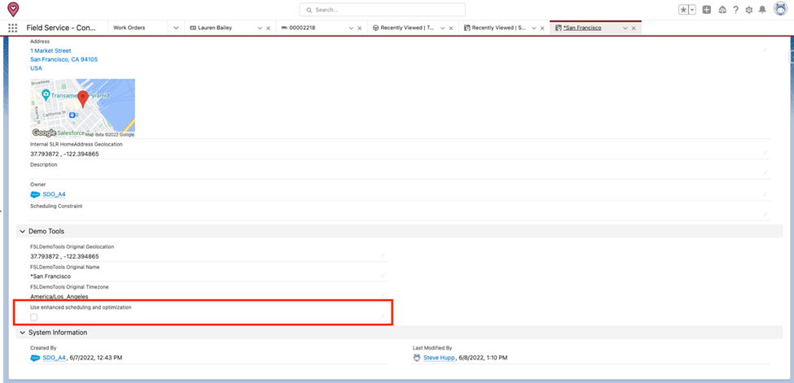Edit the Description field pencil icon
Viewport: 794px width, 383px height.
(x=765, y=172)
